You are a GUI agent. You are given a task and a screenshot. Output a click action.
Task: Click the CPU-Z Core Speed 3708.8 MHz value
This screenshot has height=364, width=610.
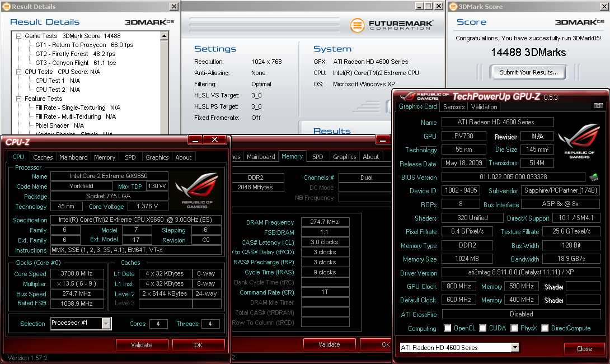click(x=77, y=273)
